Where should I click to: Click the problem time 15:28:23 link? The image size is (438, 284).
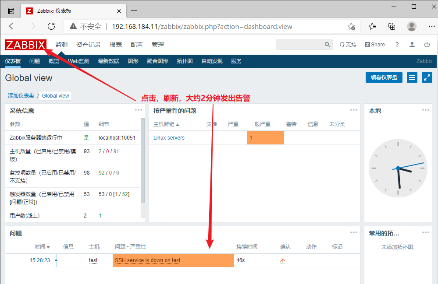[x=39, y=260]
